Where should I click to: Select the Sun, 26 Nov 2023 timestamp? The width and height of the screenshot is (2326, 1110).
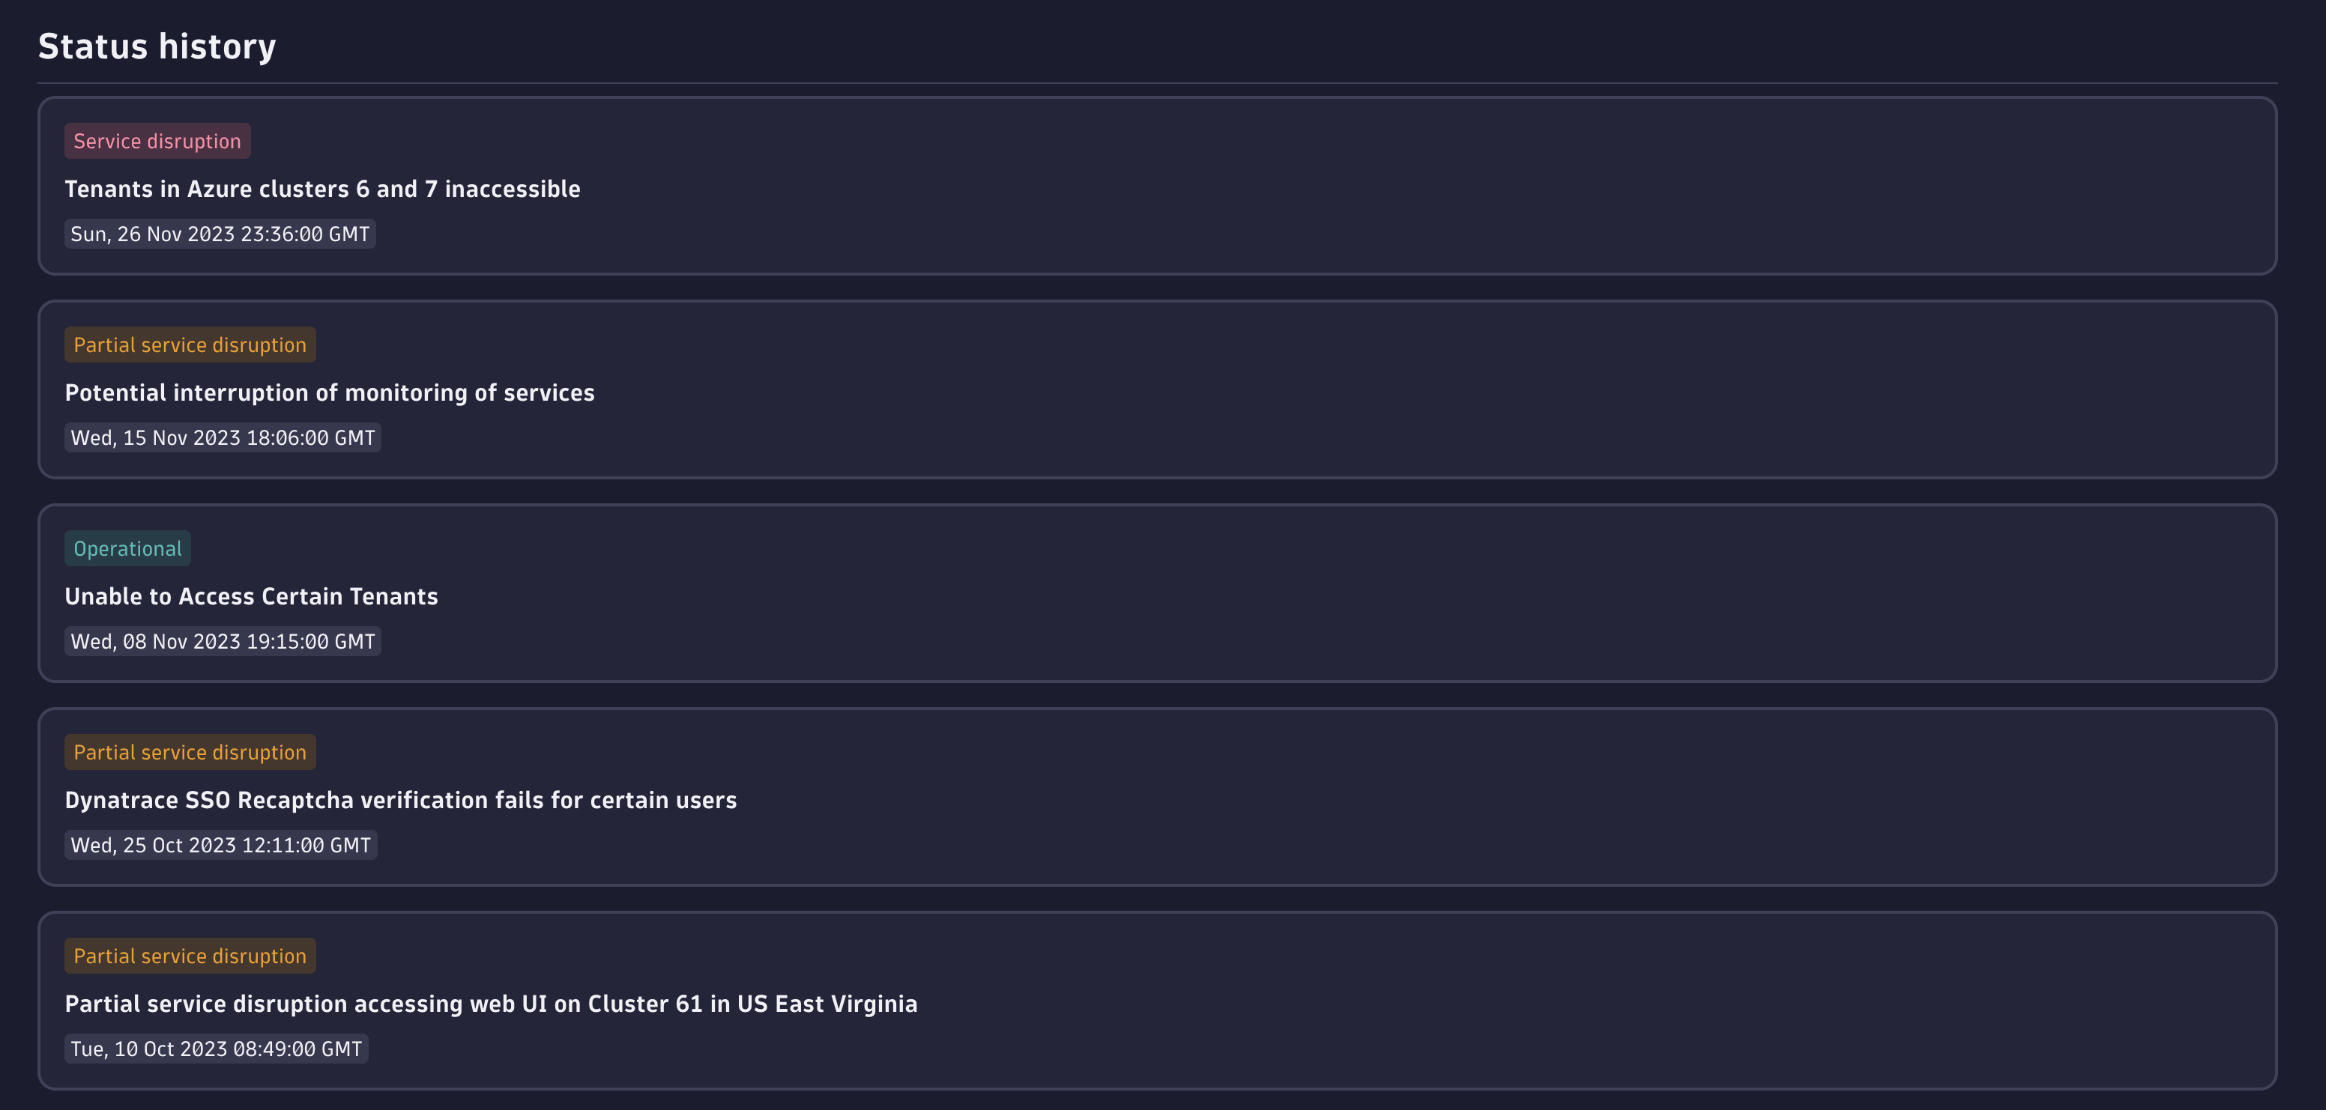220,234
